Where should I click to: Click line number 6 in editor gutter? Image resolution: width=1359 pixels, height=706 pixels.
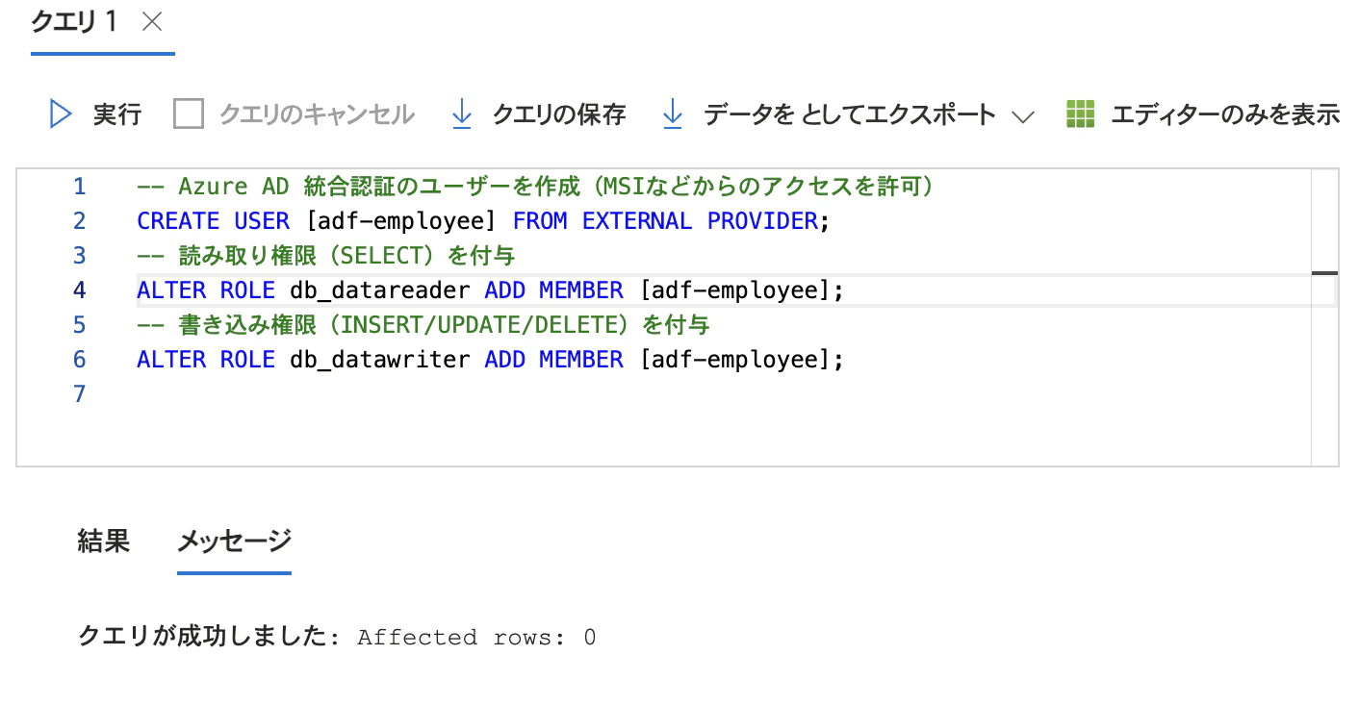79,360
